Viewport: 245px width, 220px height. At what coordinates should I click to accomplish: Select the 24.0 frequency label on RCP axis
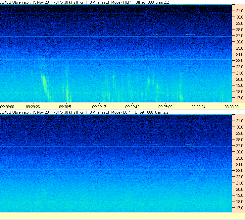point(239,55)
